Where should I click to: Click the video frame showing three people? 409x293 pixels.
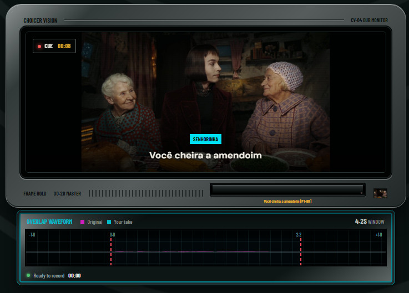pos(205,102)
